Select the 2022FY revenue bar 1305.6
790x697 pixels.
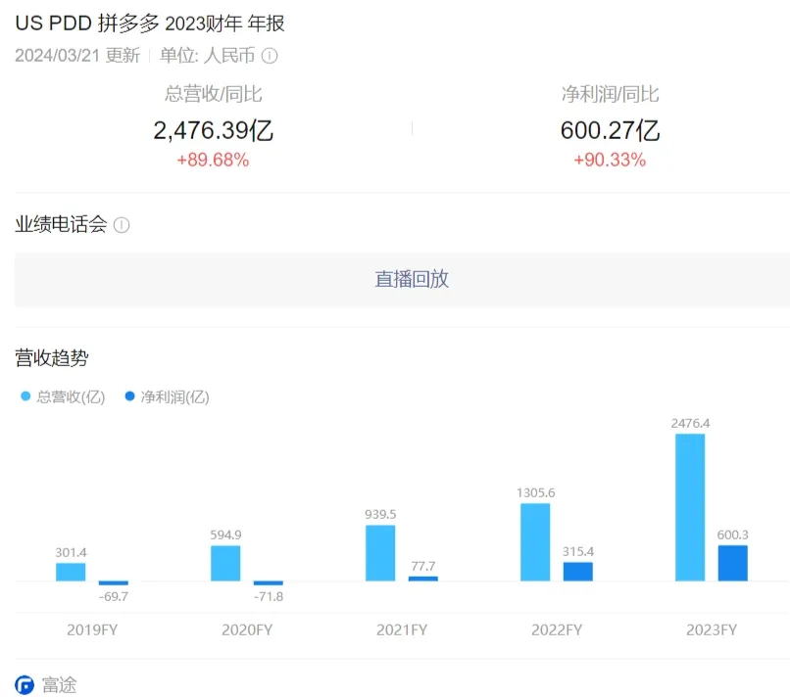point(535,542)
